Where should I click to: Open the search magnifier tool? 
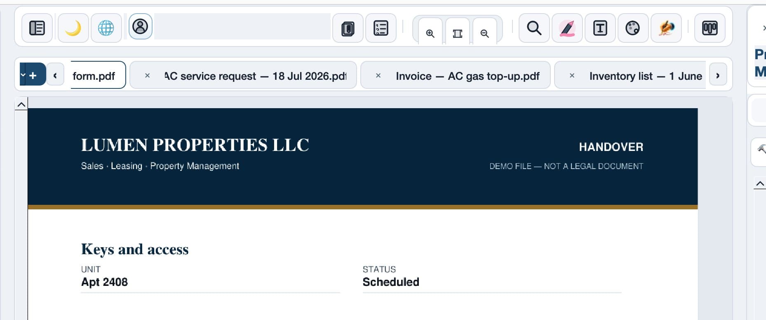click(x=534, y=28)
